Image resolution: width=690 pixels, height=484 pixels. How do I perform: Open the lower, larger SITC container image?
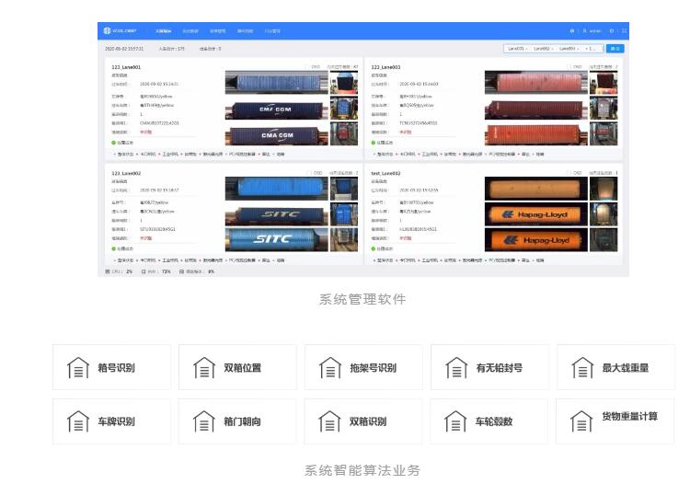click(276, 239)
